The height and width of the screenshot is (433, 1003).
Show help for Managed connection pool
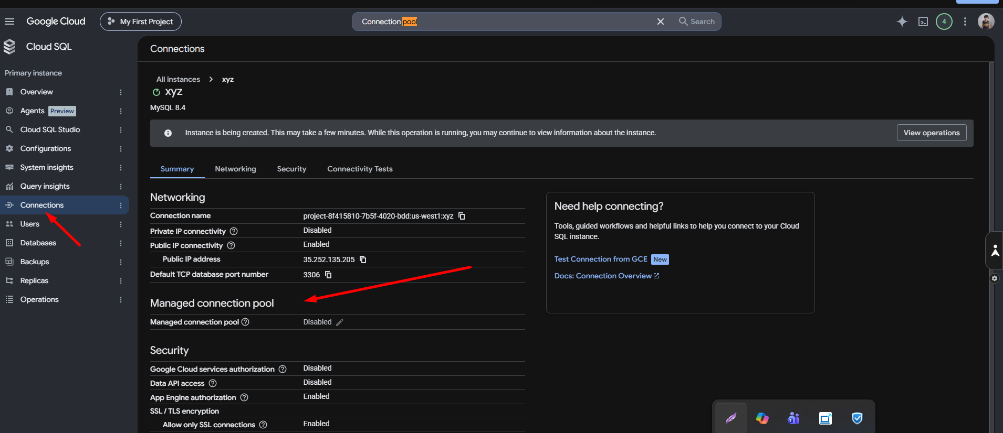click(245, 322)
